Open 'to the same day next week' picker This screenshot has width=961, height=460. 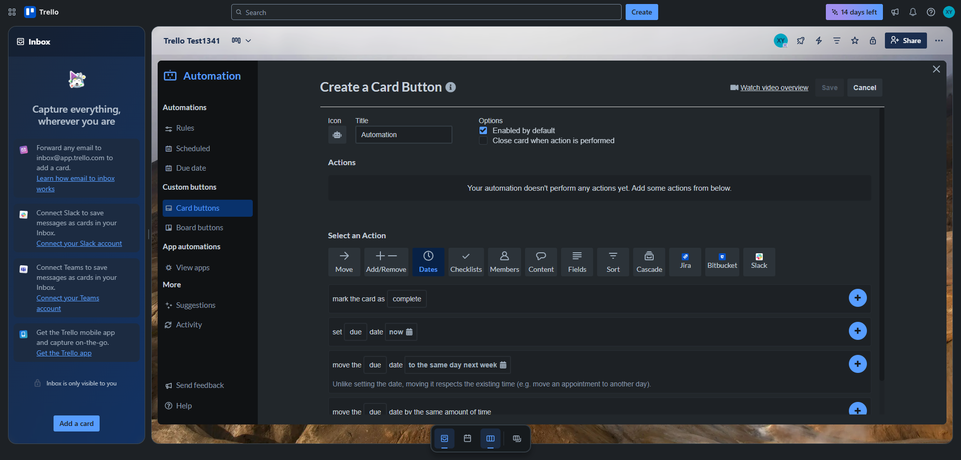pyautogui.click(x=457, y=365)
